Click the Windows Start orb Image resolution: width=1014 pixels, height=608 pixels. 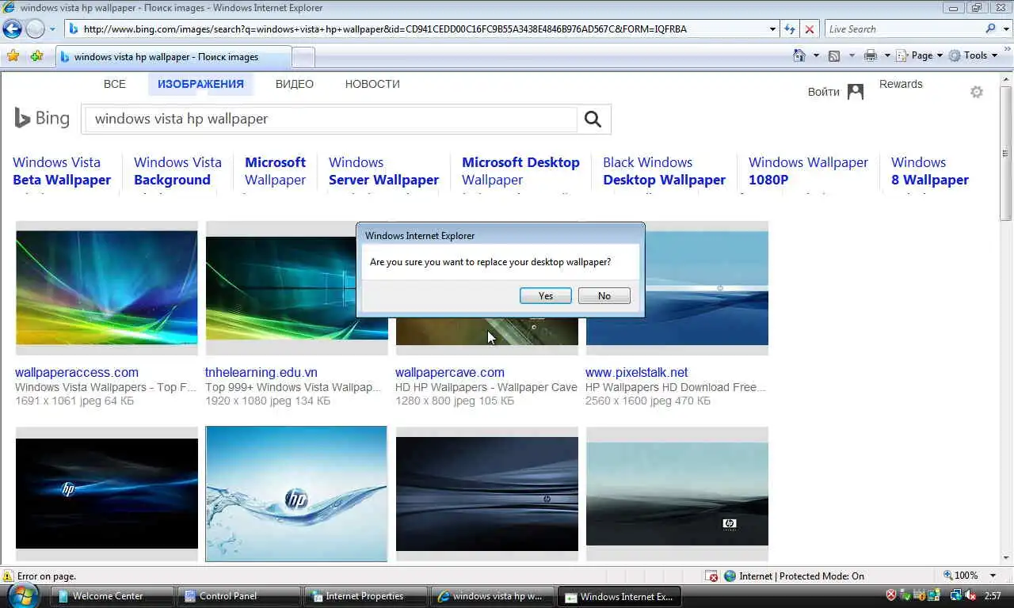[21, 595]
